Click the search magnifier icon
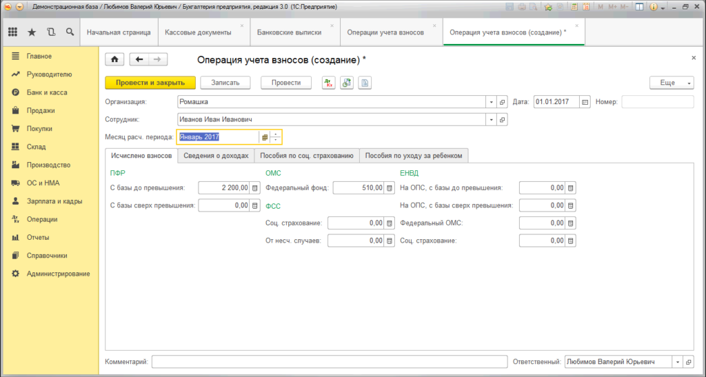This screenshot has width=706, height=377. (70, 32)
